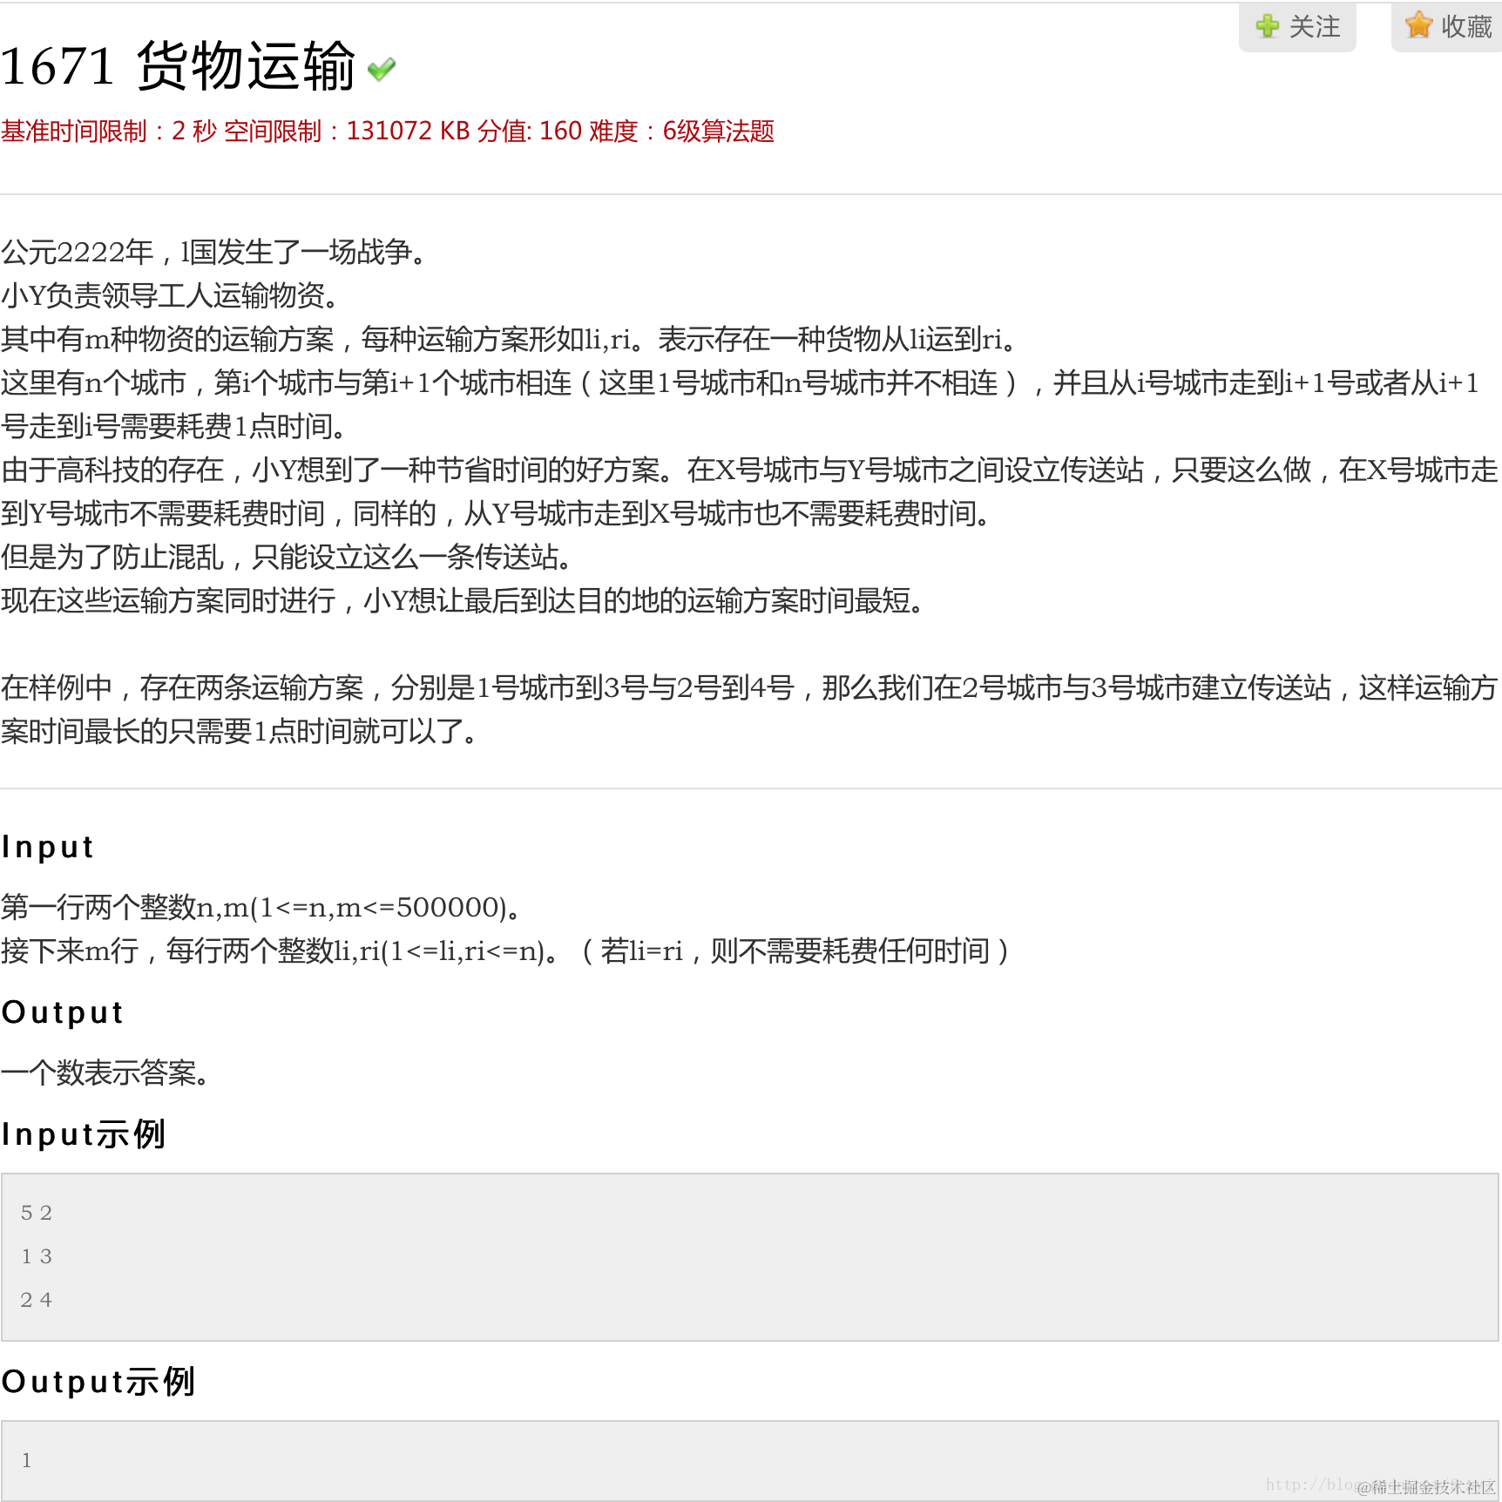Click the line 一个数表示答案

(x=106, y=1073)
